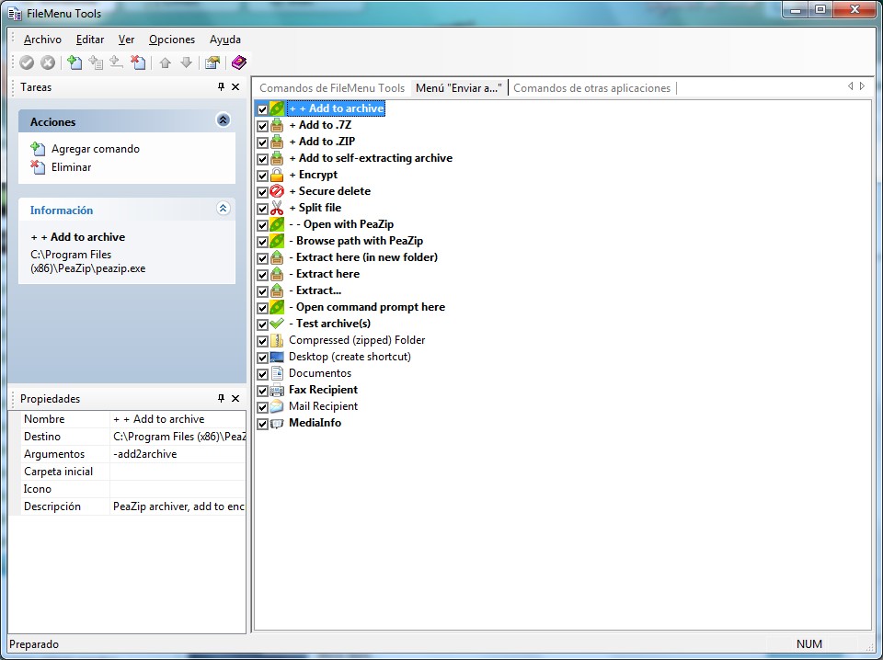The width and height of the screenshot is (883, 660).
Task: Click the Descripción property value field
Action: (x=178, y=506)
